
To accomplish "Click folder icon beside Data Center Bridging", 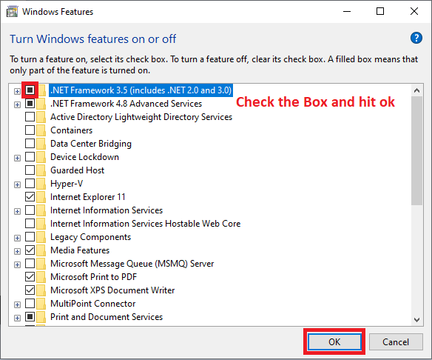I will point(41,144).
